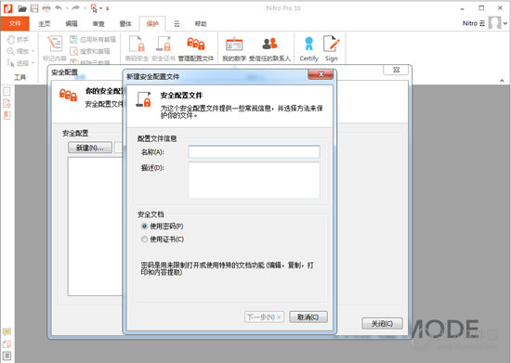The width and height of the screenshot is (511, 363).
Task: Collapse the ribbon with the chevron arrow
Action: tap(502, 80)
